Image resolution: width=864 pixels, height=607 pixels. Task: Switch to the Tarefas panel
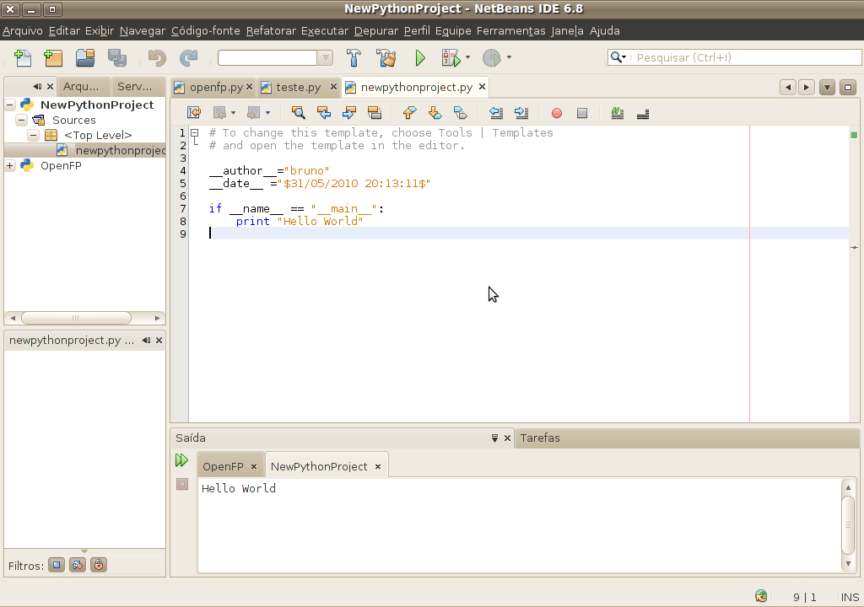pyautogui.click(x=540, y=438)
